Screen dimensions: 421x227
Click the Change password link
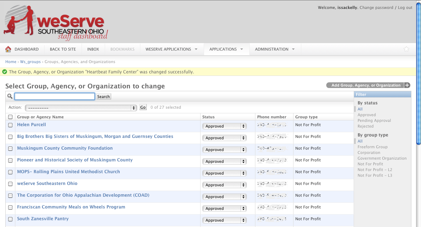[376, 7]
